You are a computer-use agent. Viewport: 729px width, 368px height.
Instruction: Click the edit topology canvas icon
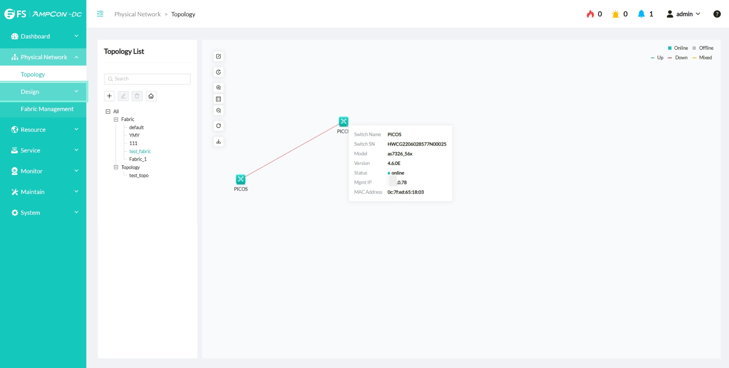(x=219, y=56)
